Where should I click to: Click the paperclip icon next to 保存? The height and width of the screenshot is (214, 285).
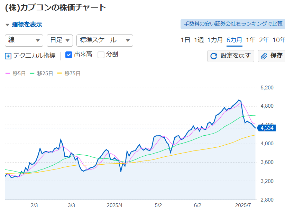tap(264, 56)
